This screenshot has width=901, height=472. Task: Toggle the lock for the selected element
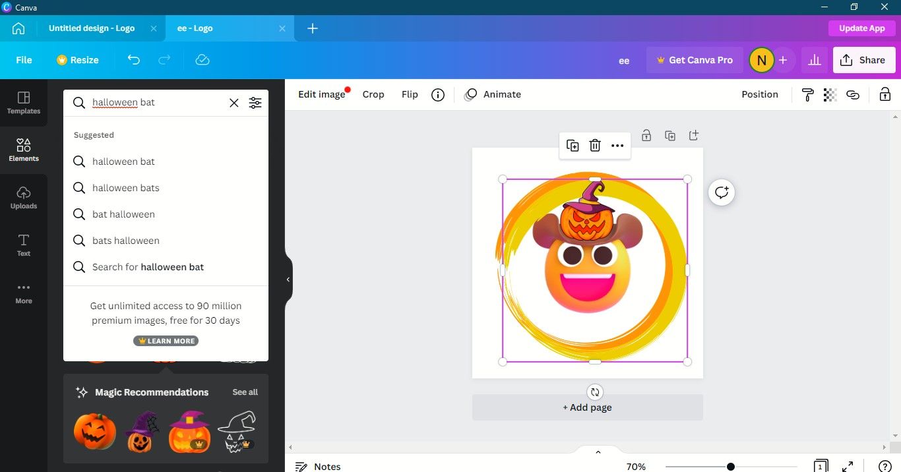click(885, 95)
